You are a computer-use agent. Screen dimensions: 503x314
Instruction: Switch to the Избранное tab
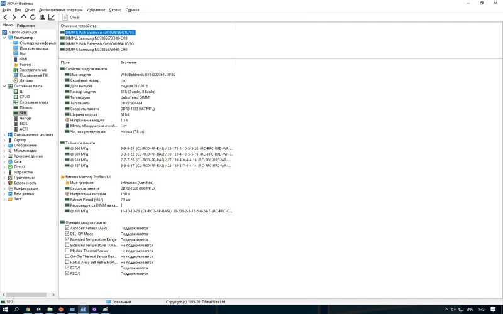pos(26,25)
